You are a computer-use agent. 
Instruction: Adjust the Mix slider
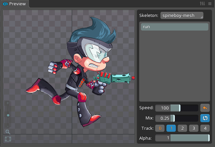pos(184,118)
